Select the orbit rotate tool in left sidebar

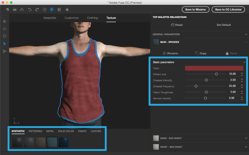(x=4, y=29)
